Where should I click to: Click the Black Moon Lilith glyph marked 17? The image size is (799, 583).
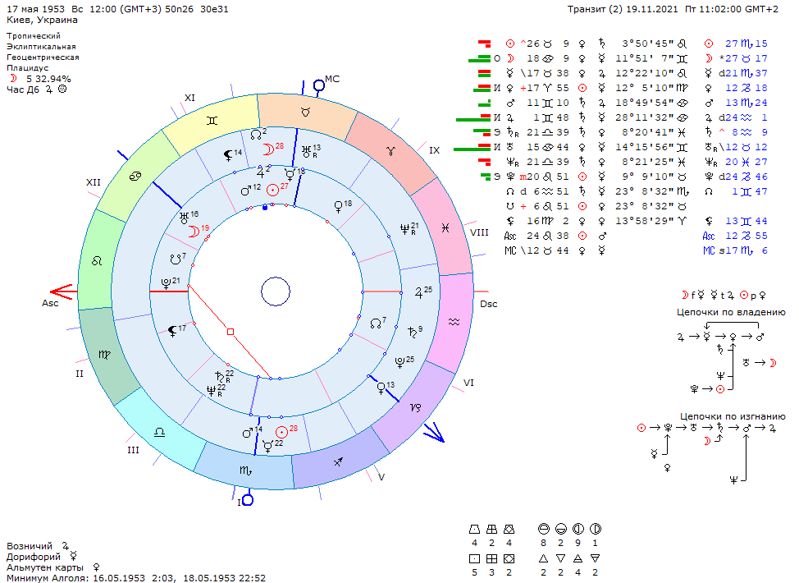173,332
